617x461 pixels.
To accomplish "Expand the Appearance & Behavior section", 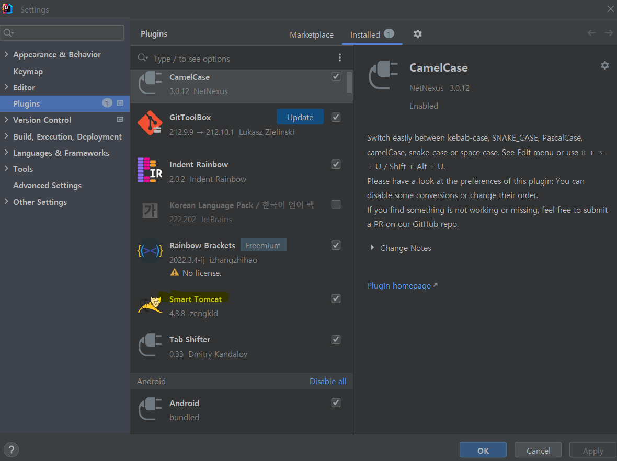I will (6, 54).
